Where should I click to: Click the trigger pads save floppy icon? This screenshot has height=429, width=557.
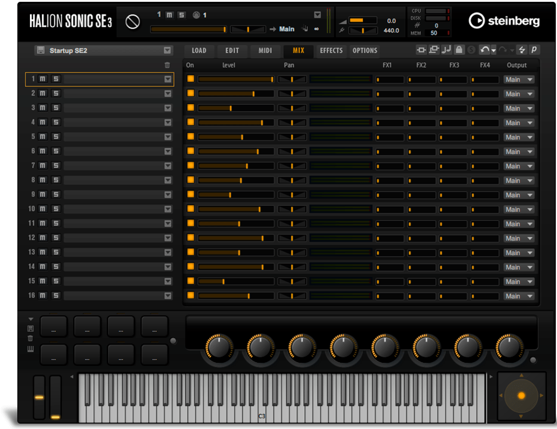pos(30,328)
